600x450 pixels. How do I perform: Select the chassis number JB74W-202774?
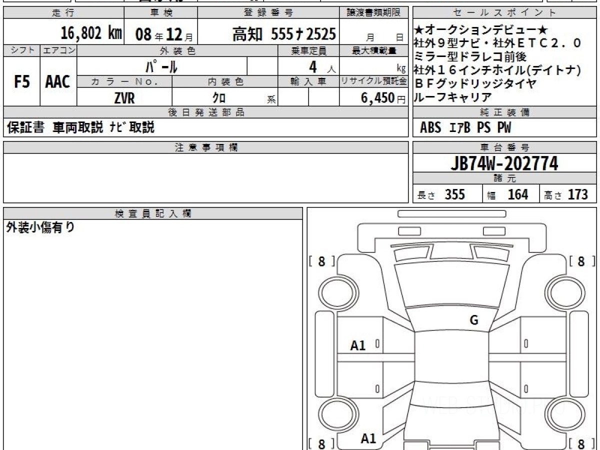coord(504,163)
